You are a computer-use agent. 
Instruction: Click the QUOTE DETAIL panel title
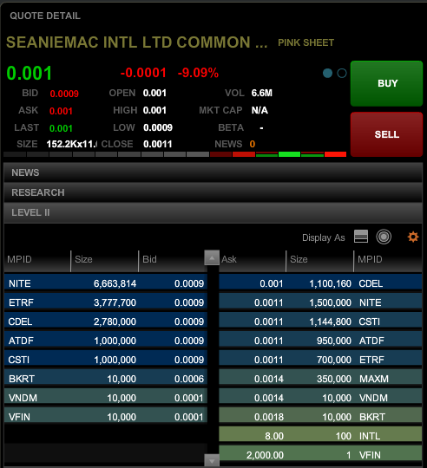45,16
